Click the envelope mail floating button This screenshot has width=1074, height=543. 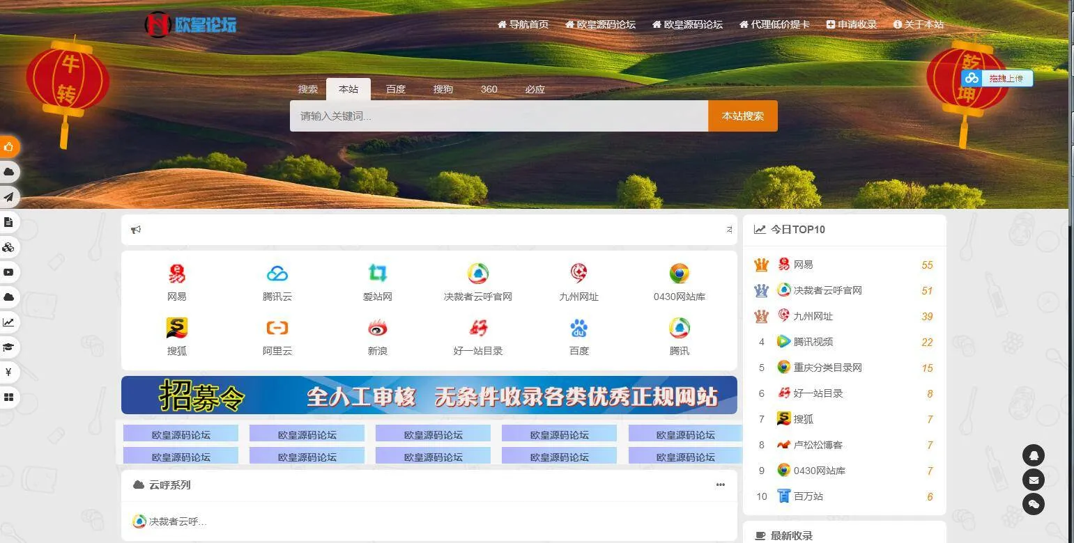(1034, 480)
